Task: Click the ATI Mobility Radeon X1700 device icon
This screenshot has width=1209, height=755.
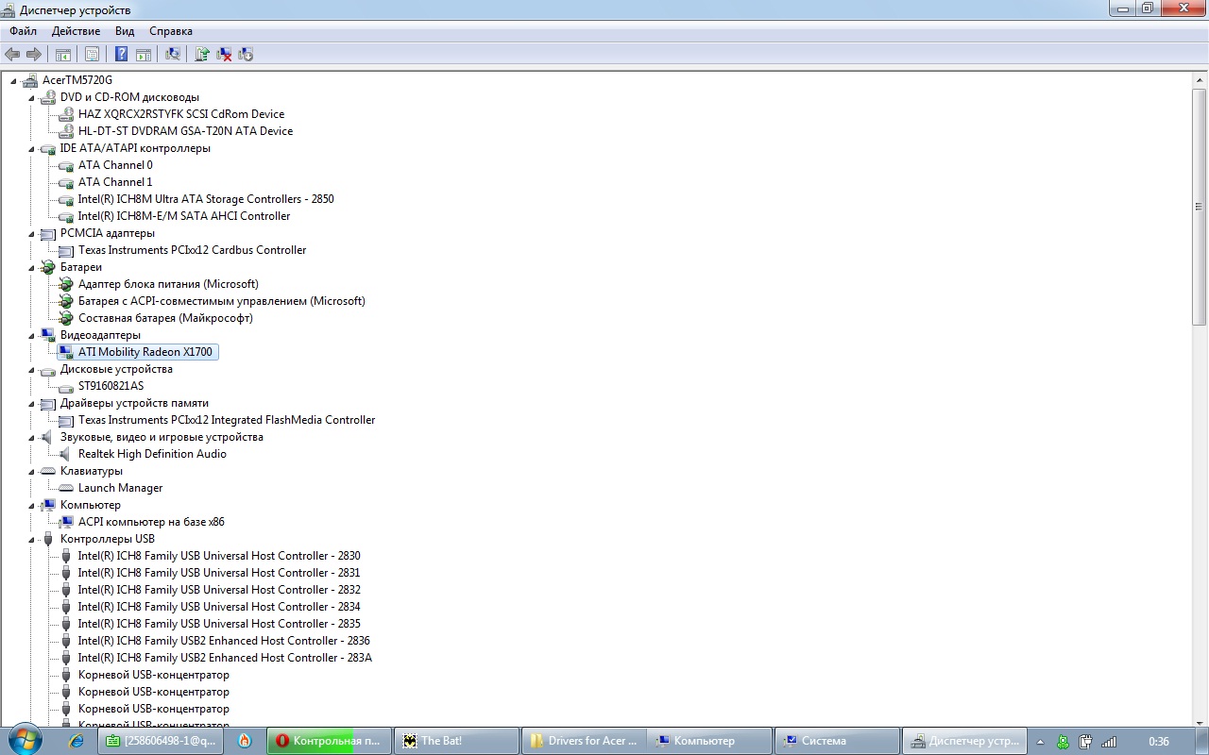Action: (x=65, y=352)
